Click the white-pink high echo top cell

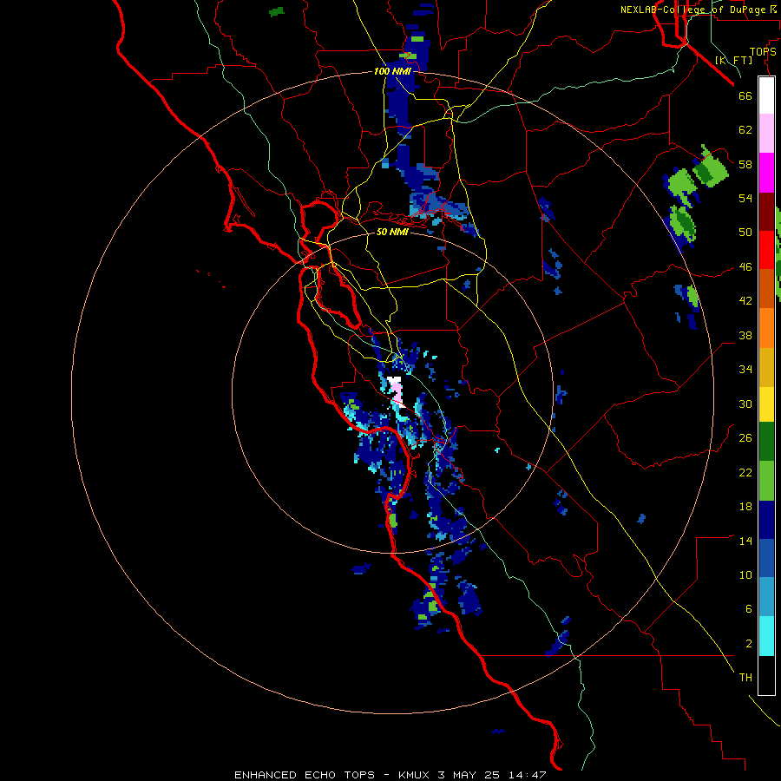click(396, 392)
